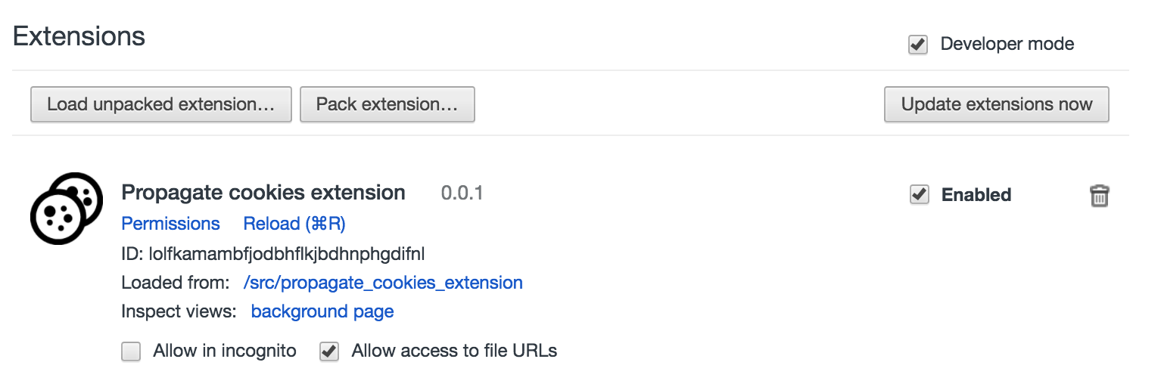This screenshot has width=1161, height=390.
Task: Tick the Allow in incognito checkbox
Action: pyautogui.click(x=132, y=351)
